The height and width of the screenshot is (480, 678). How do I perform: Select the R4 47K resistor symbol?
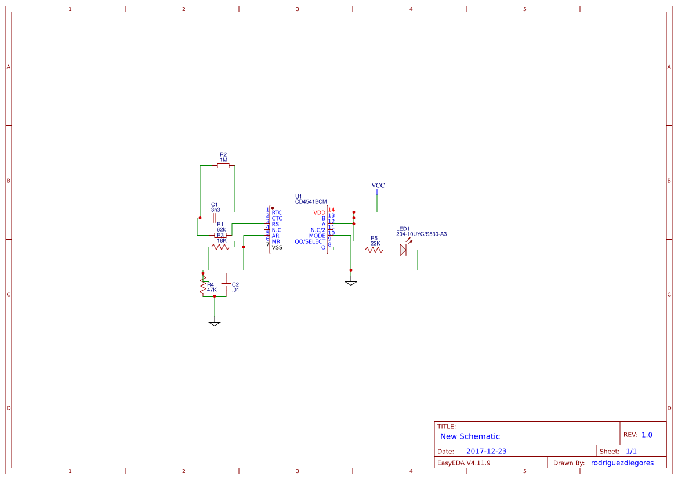202,285
